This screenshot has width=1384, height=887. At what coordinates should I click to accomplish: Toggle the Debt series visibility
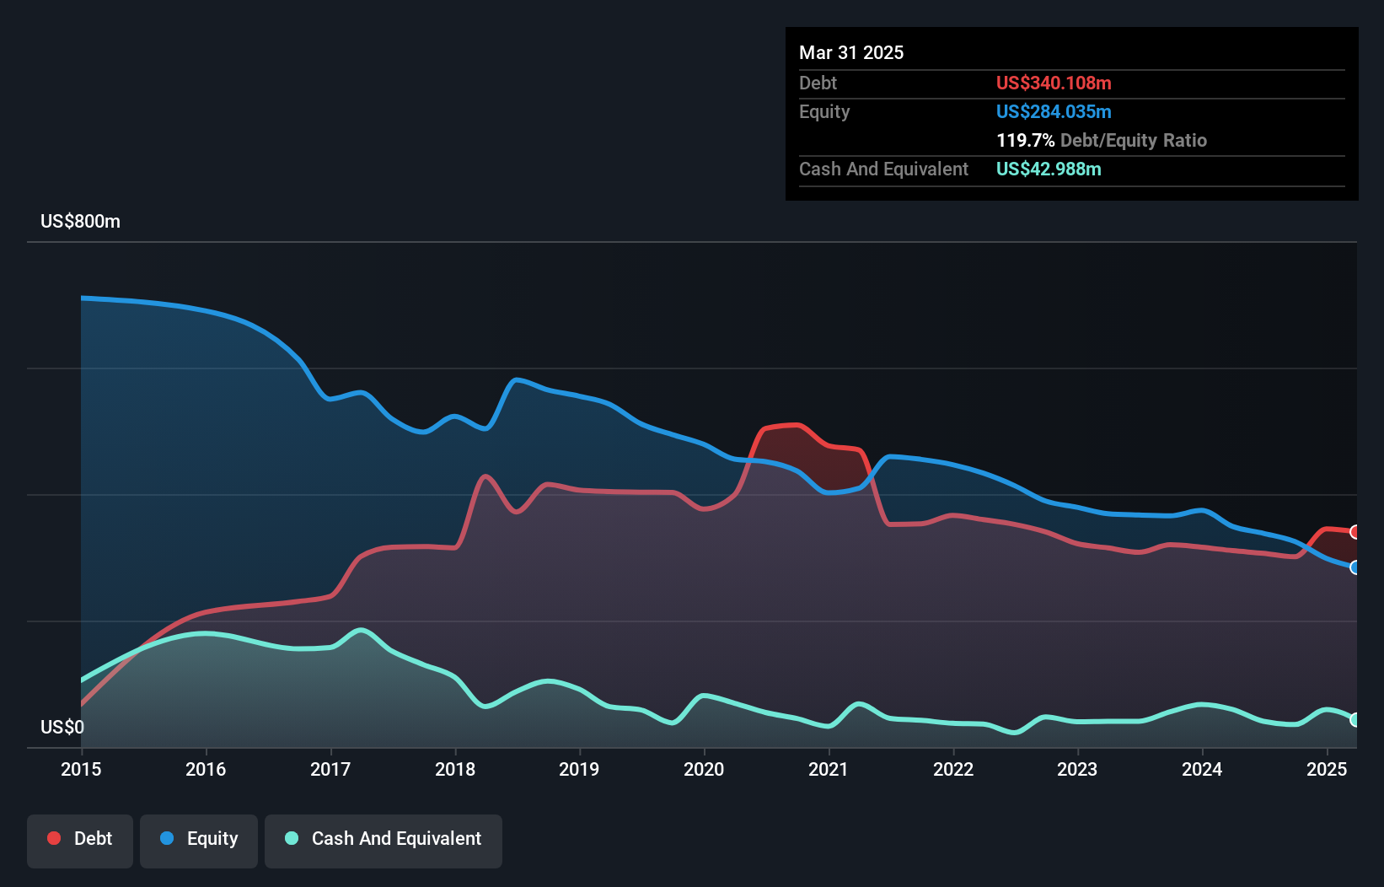[x=80, y=839]
